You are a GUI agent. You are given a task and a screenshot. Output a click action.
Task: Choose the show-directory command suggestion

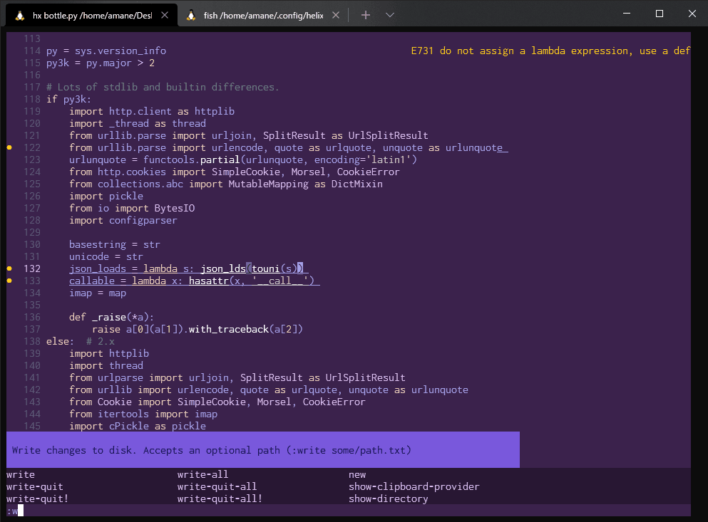[388, 499]
